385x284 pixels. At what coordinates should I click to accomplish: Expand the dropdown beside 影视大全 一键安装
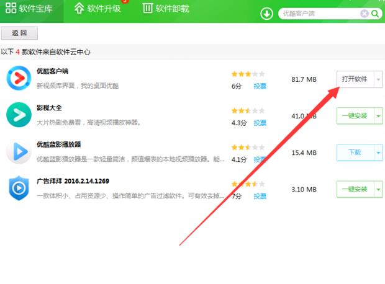[378, 115]
